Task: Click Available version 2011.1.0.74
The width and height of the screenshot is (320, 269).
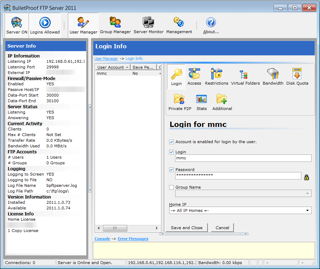Action: tap(58, 208)
